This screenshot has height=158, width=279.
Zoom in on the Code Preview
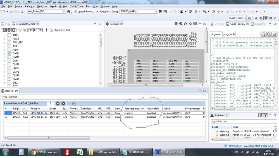(263, 34)
